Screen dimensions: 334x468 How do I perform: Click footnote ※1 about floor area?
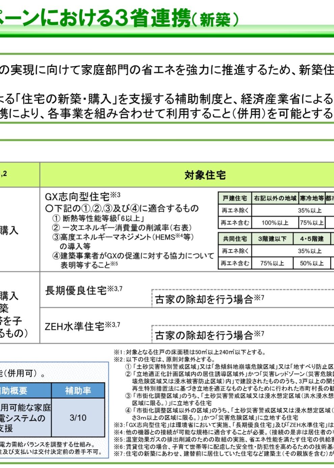tap(190, 352)
